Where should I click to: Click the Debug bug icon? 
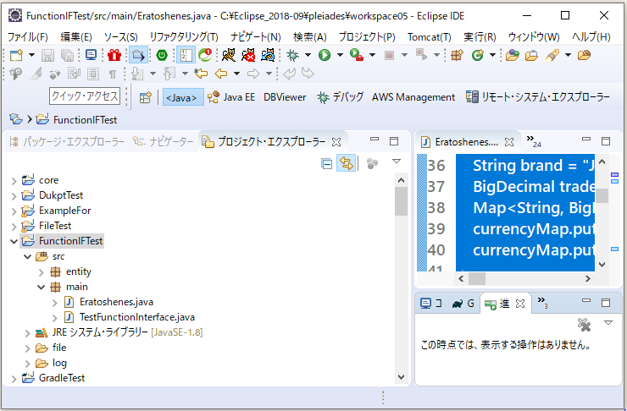click(293, 55)
